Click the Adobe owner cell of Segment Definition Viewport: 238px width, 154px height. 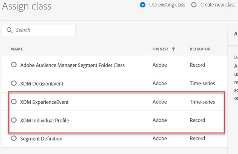160,139
